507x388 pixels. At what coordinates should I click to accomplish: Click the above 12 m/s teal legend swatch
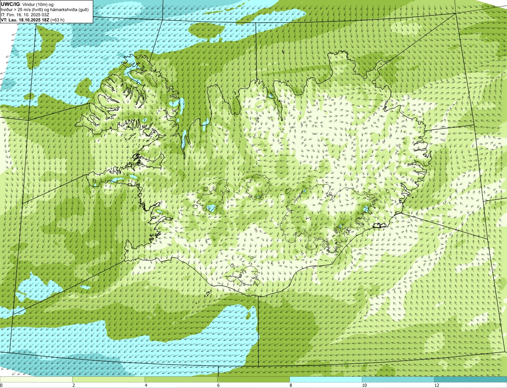point(471,380)
